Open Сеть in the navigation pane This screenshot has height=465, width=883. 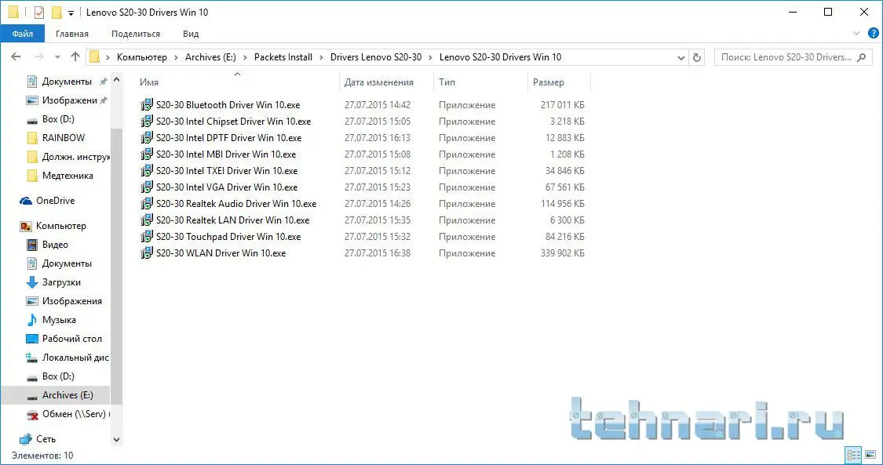46,438
